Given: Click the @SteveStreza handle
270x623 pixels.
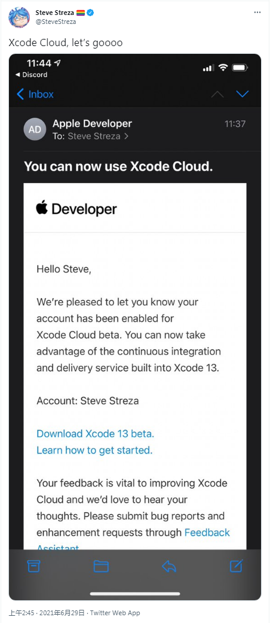Looking at the screenshot, I should point(56,22).
